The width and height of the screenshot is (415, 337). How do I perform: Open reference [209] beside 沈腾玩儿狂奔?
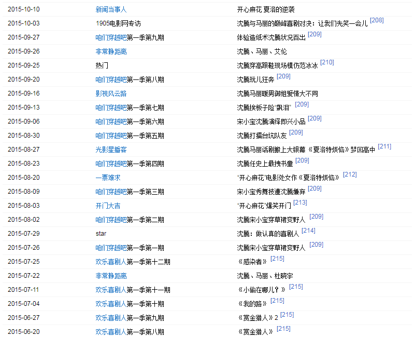pyautogui.click(x=283, y=76)
